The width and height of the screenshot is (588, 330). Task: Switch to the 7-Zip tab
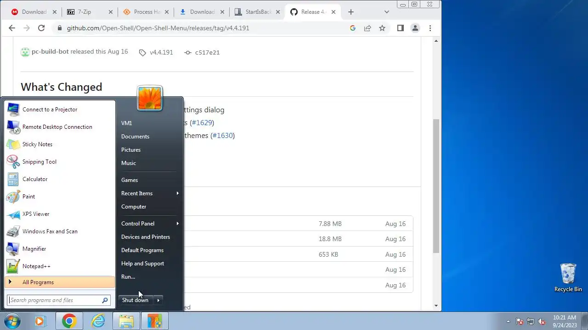point(89,12)
